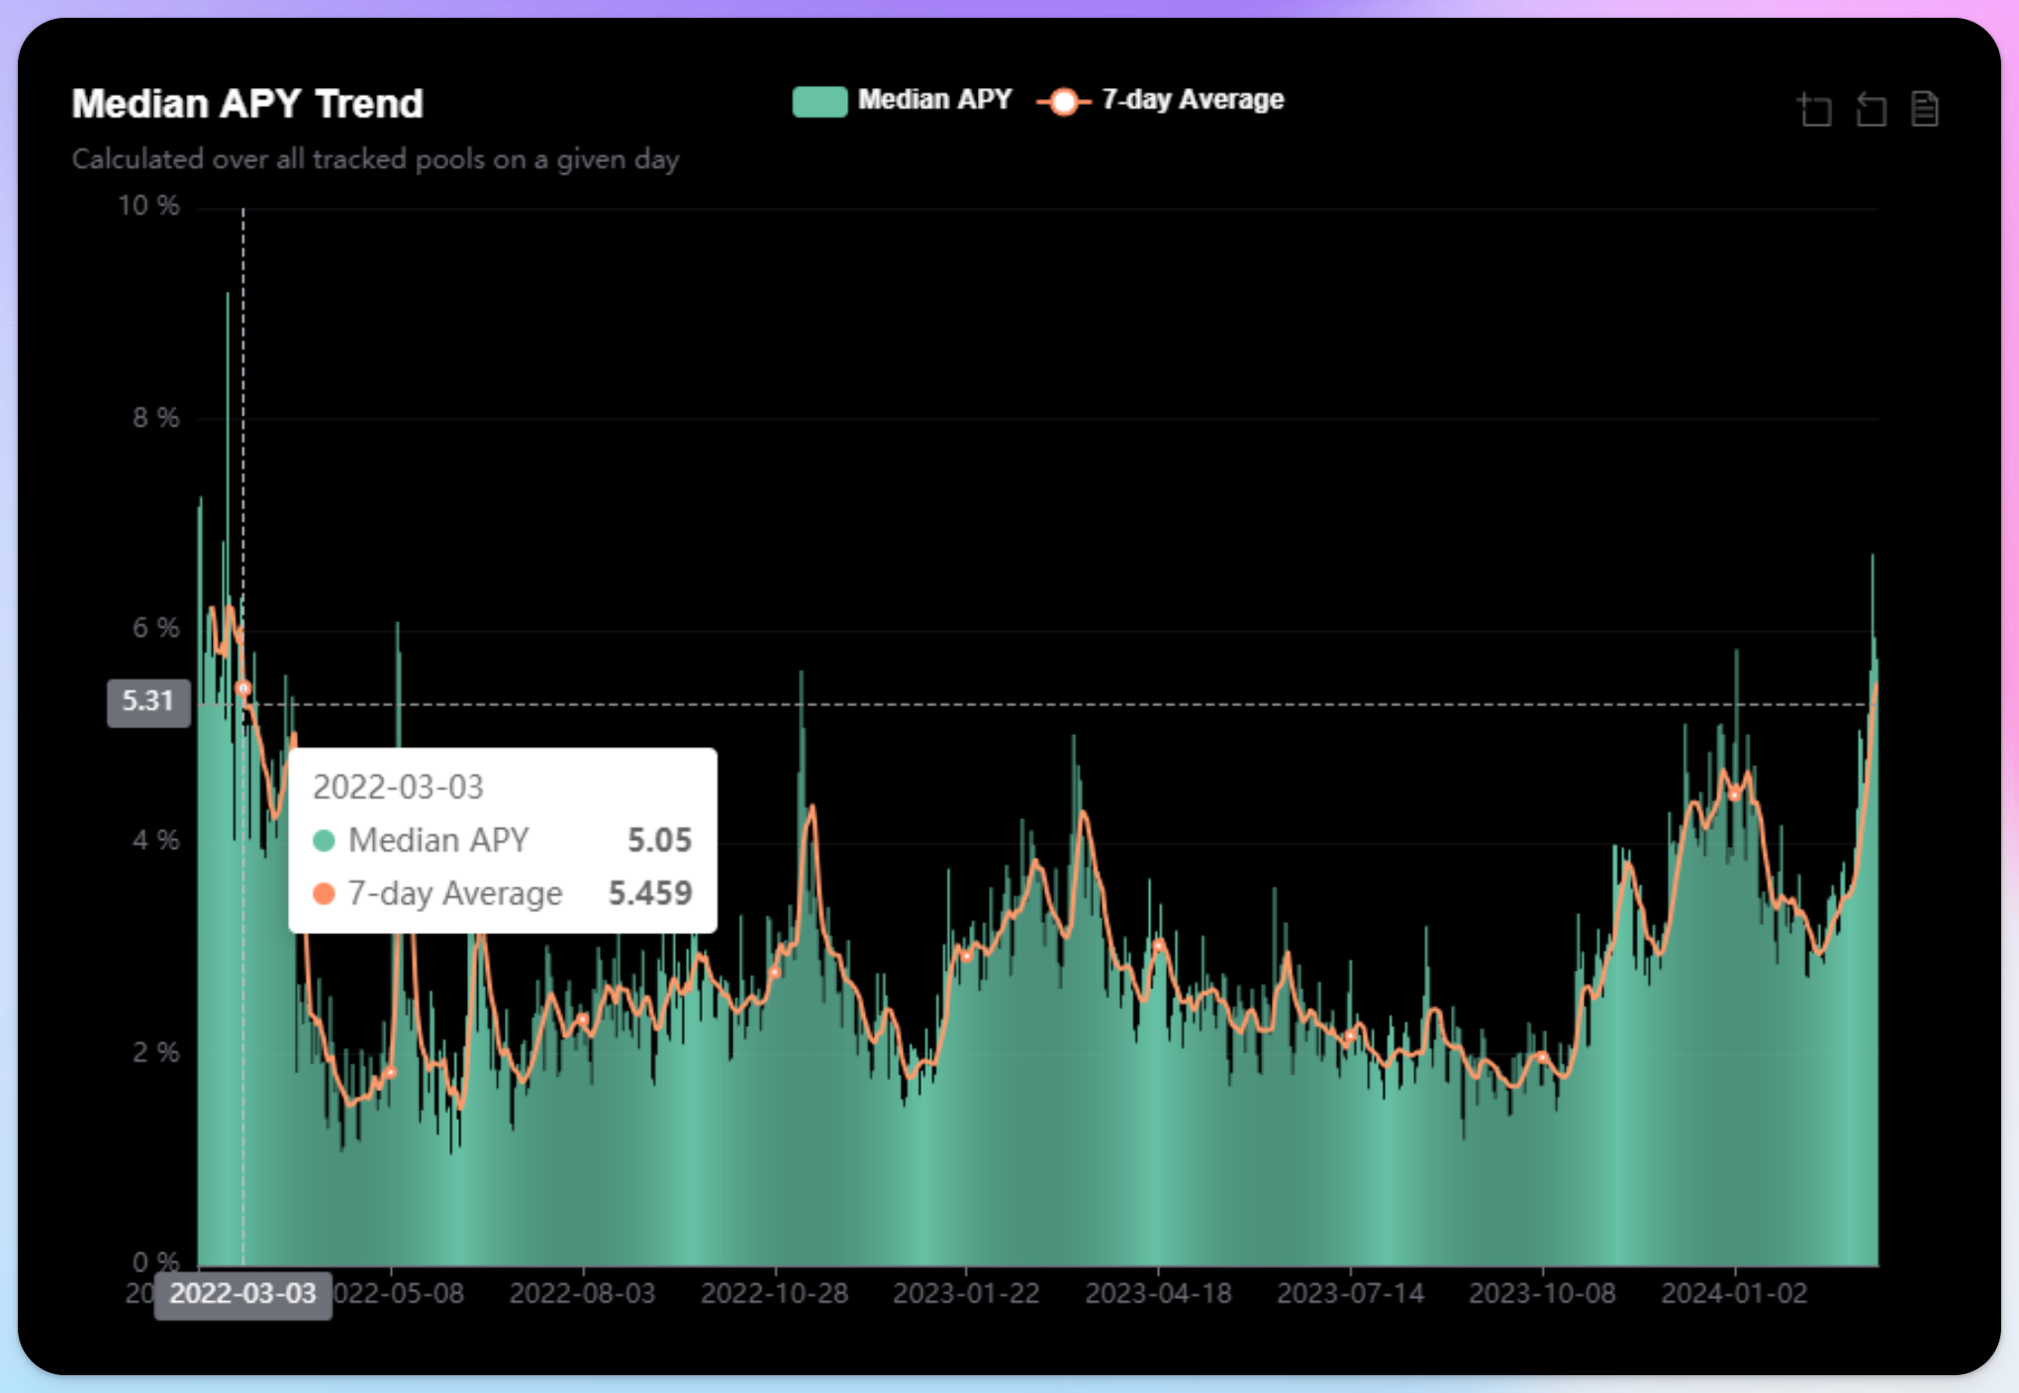The width and height of the screenshot is (2019, 1393).
Task: Activate the area zoom tool icon
Action: coord(1815,109)
